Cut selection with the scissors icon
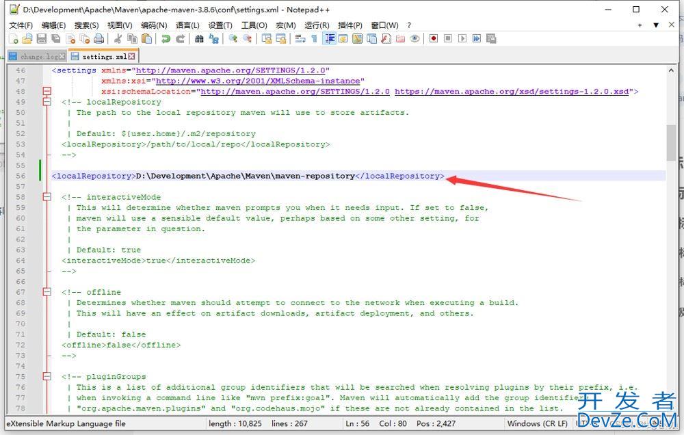This screenshot has width=684, height=435. point(118,39)
